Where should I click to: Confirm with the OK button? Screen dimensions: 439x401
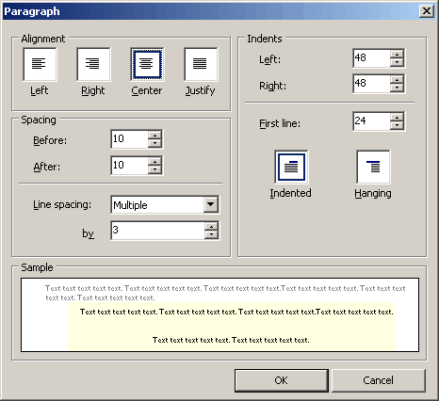[x=282, y=380]
